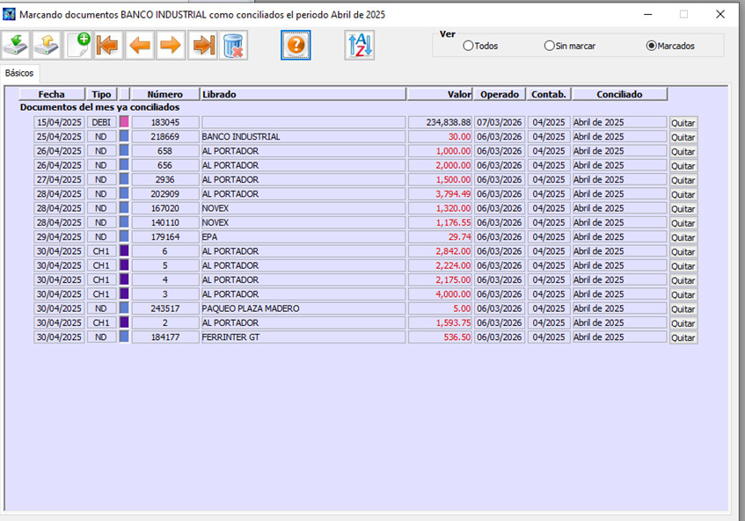
Task: Go to the previous record arrow
Action: point(139,45)
